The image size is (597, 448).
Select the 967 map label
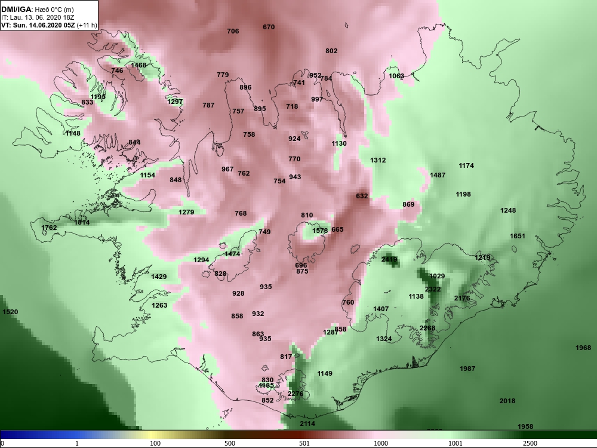click(227, 169)
